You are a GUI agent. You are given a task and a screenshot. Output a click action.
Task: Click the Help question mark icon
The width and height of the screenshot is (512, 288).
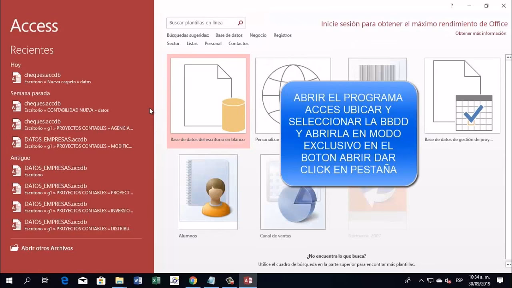(x=452, y=6)
